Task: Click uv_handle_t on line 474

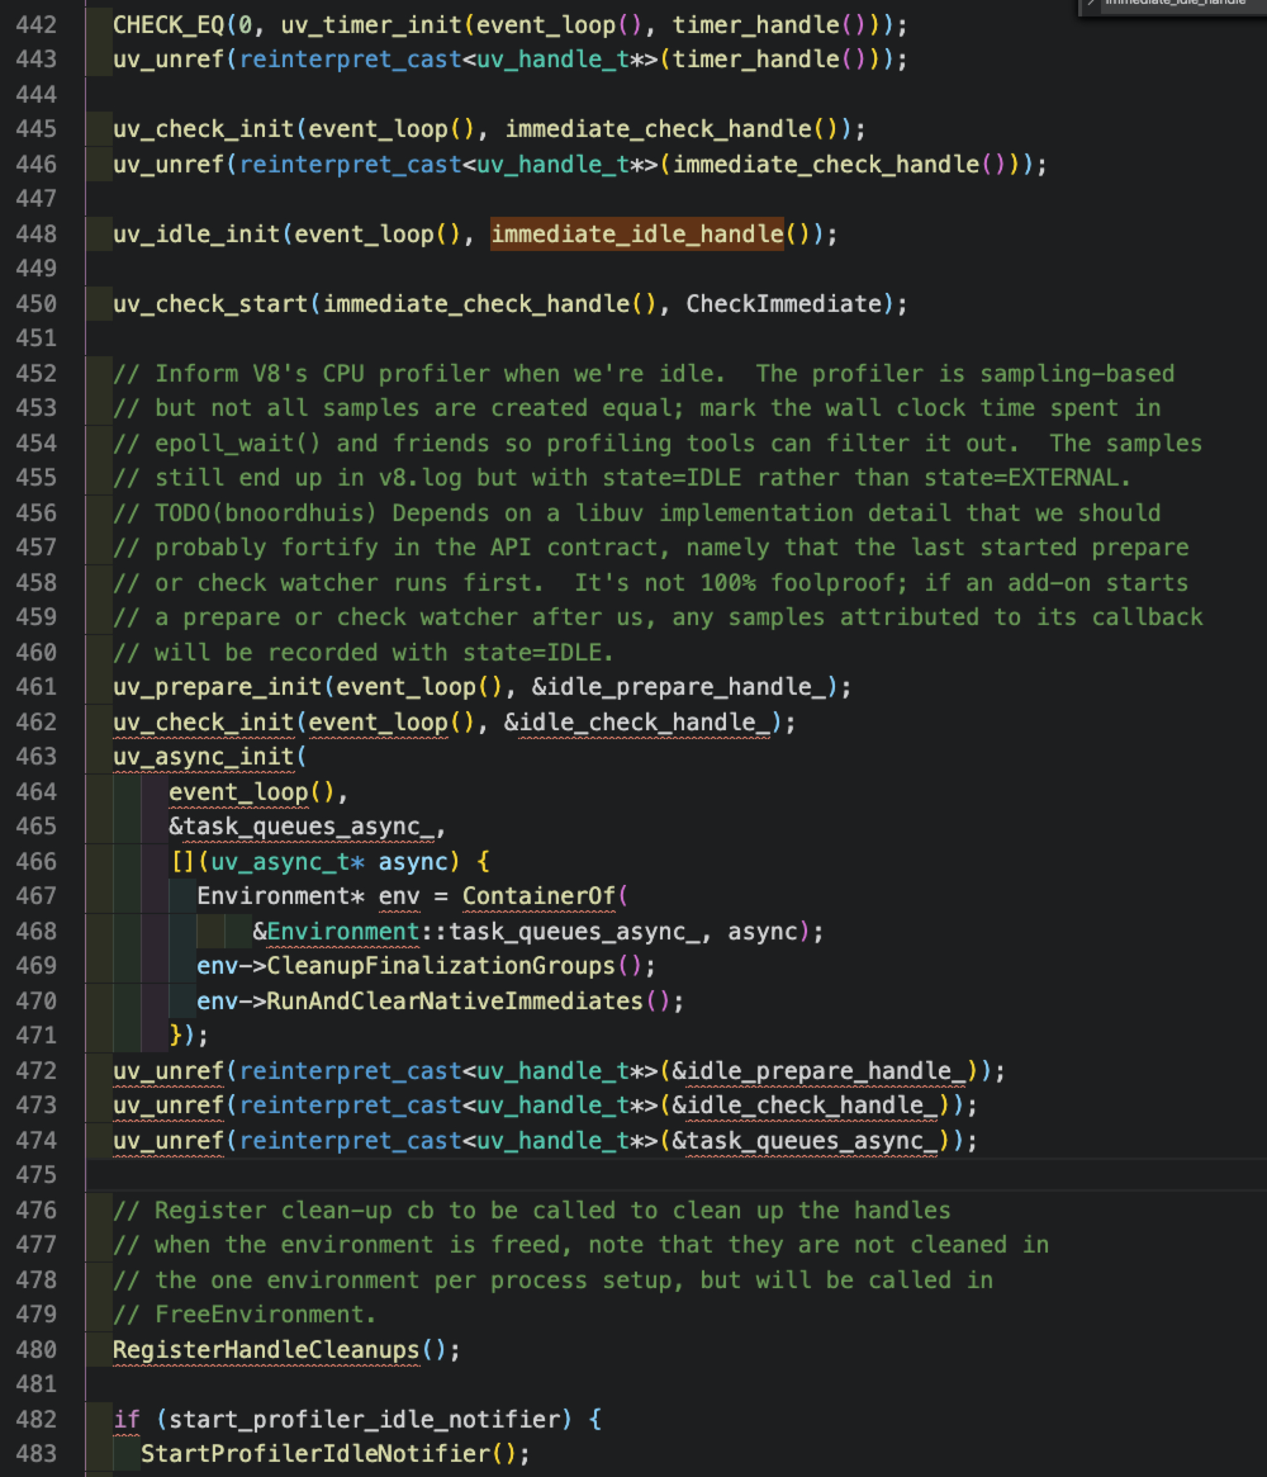Action: coord(552,1140)
